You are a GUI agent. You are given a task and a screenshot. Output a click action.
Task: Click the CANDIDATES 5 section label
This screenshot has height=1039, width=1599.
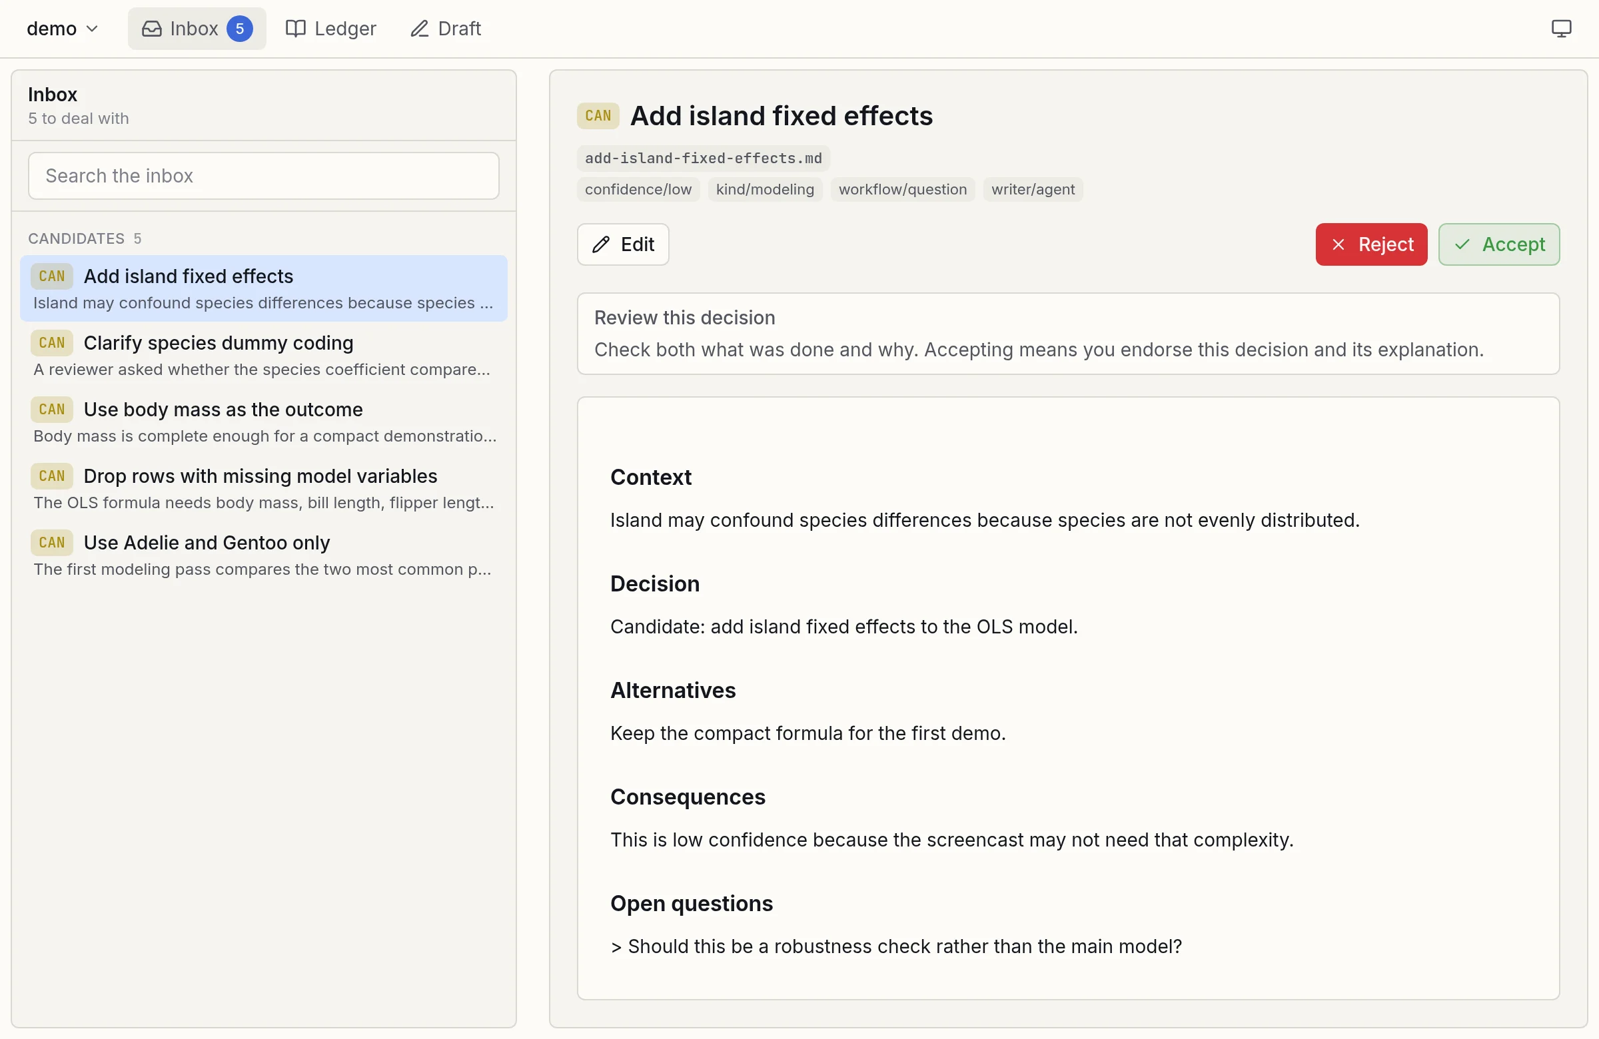click(x=85, y=238)
